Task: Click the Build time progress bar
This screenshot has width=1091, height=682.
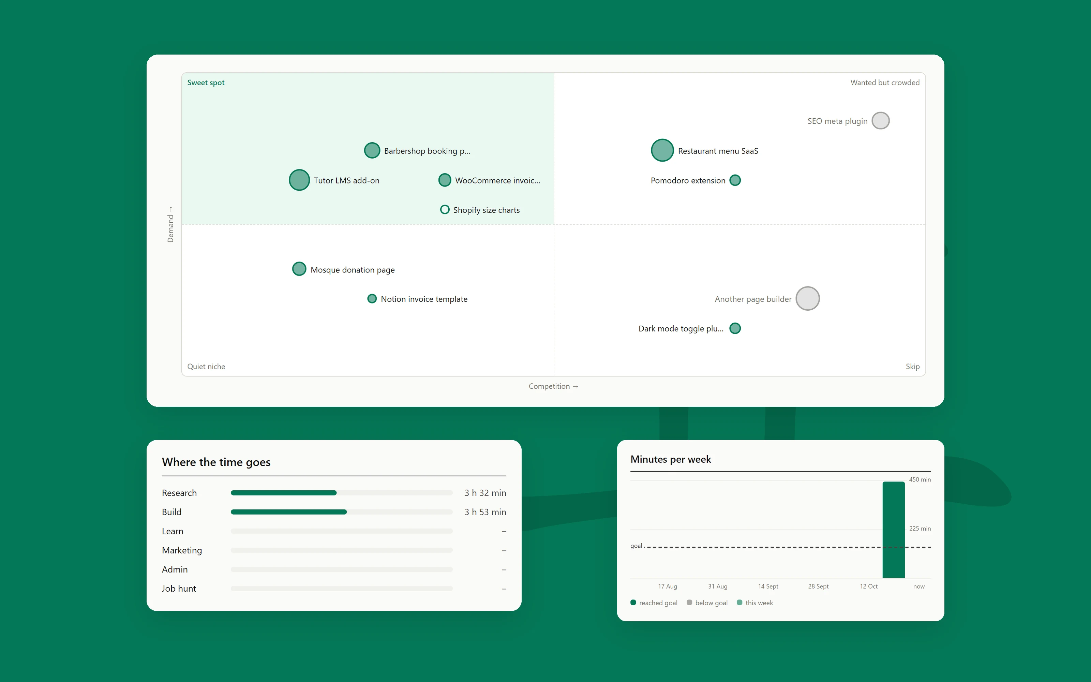Action: (x=342, y=512)
